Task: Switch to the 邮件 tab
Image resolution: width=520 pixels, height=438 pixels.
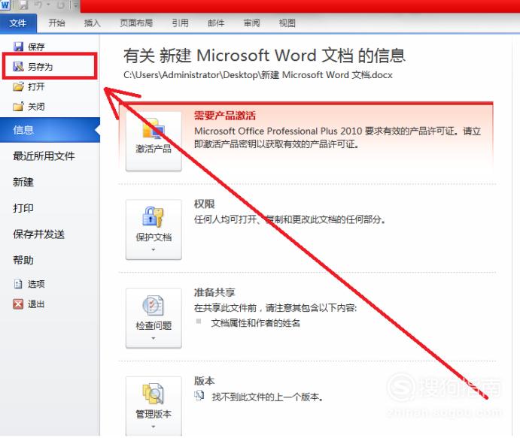Action: tap(216, 23)
